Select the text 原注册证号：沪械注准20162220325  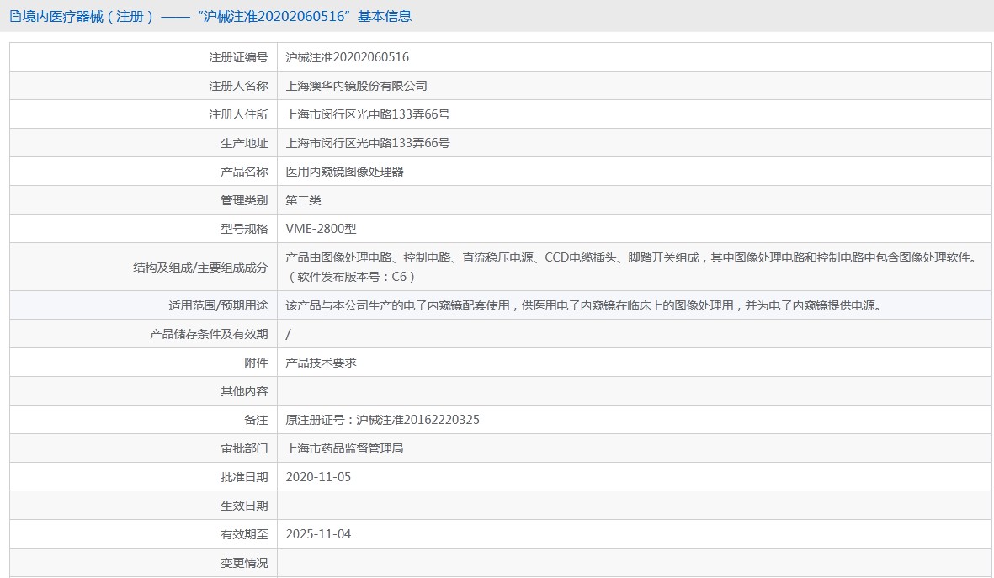tap(382, 420)
